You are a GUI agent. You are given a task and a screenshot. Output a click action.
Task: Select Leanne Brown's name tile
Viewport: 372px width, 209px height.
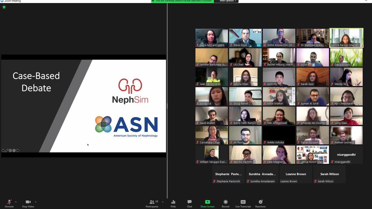point(296,174)
